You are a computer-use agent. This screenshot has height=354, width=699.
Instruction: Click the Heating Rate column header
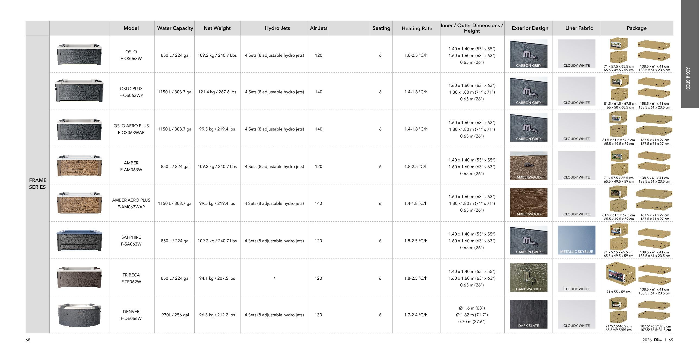(416, 28)
